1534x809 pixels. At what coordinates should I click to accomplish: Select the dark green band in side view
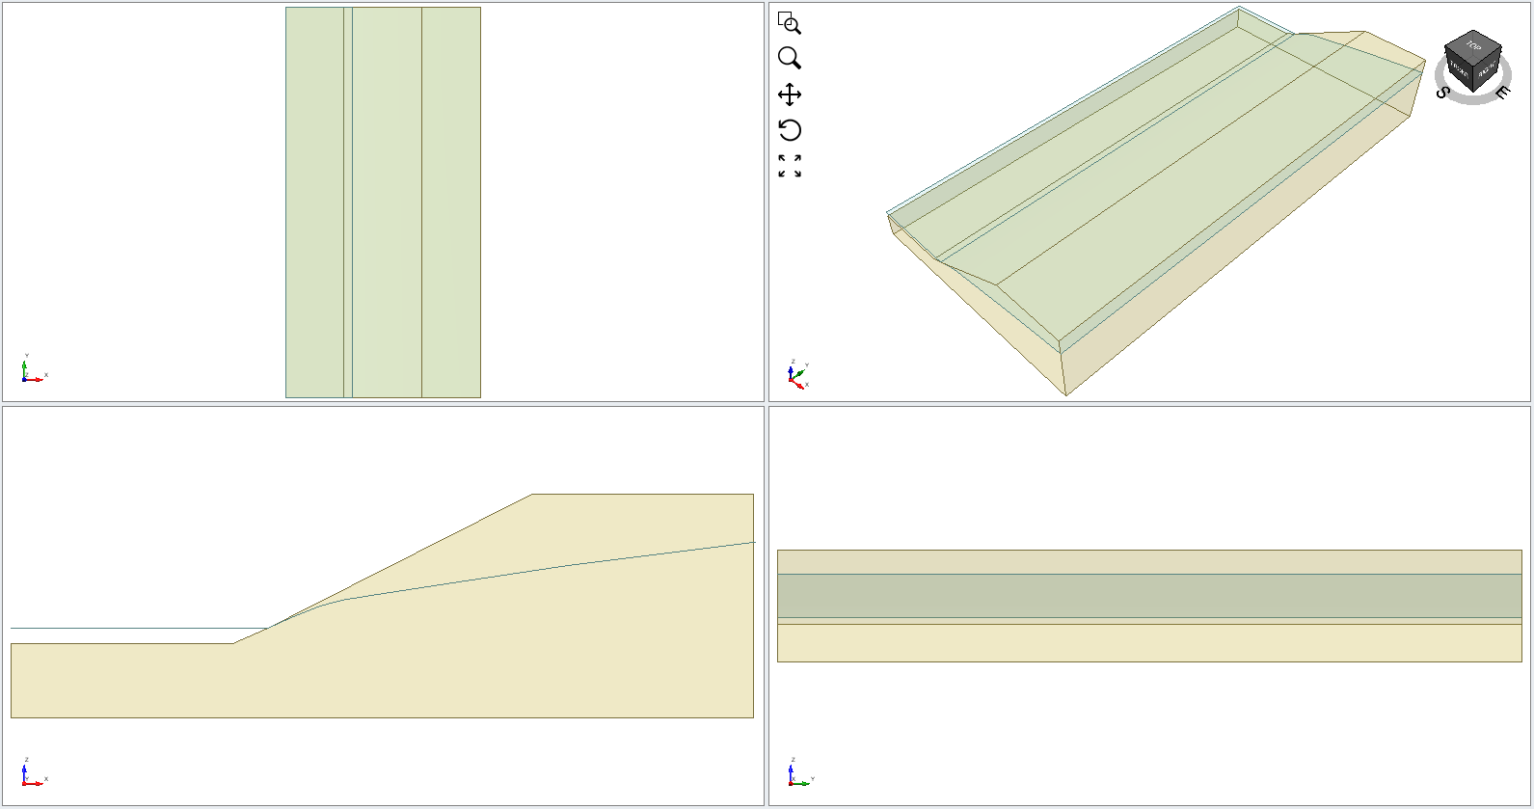point(1149,596)
